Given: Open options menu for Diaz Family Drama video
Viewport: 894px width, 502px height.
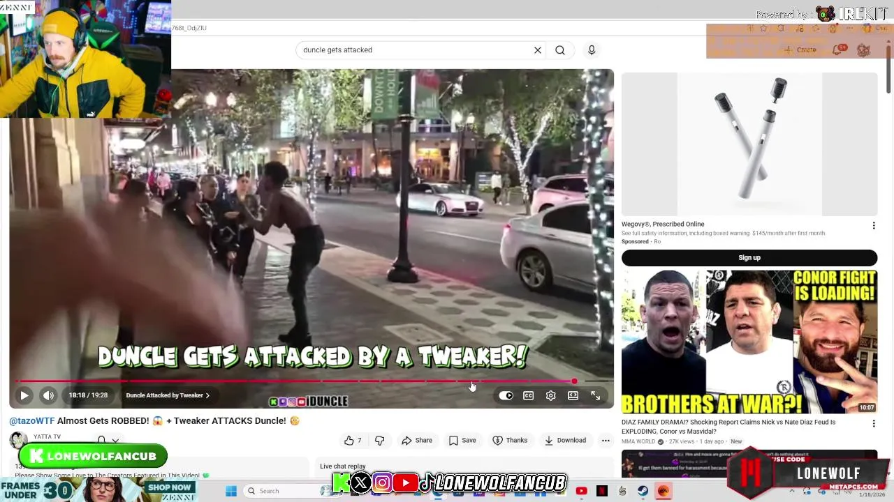Looking at the screenshot, I should click(873, 423).
